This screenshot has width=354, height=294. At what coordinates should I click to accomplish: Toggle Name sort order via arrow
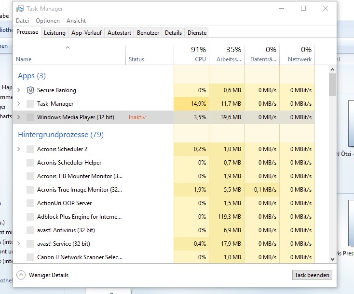pos(68,48)
